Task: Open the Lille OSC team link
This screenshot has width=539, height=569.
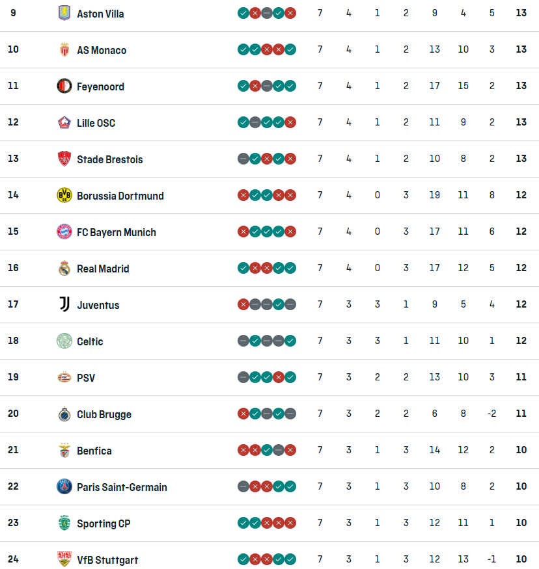Action: (x=96, y=123)
